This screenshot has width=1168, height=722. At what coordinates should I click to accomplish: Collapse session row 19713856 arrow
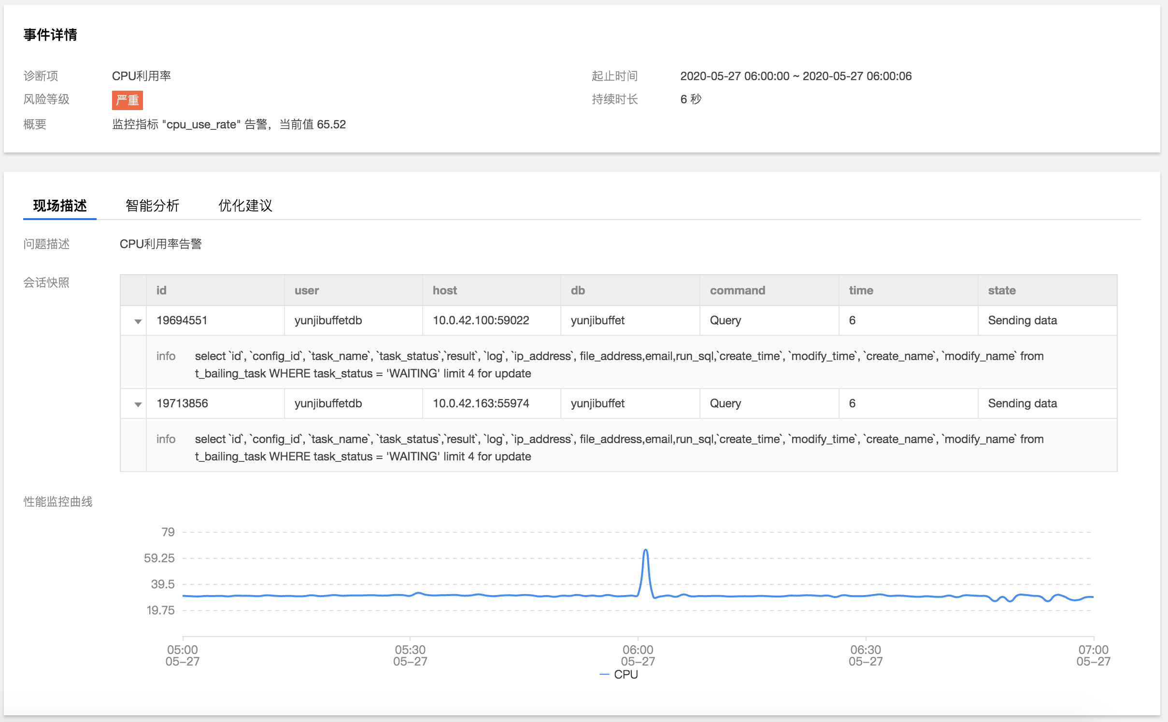[138, 404]
